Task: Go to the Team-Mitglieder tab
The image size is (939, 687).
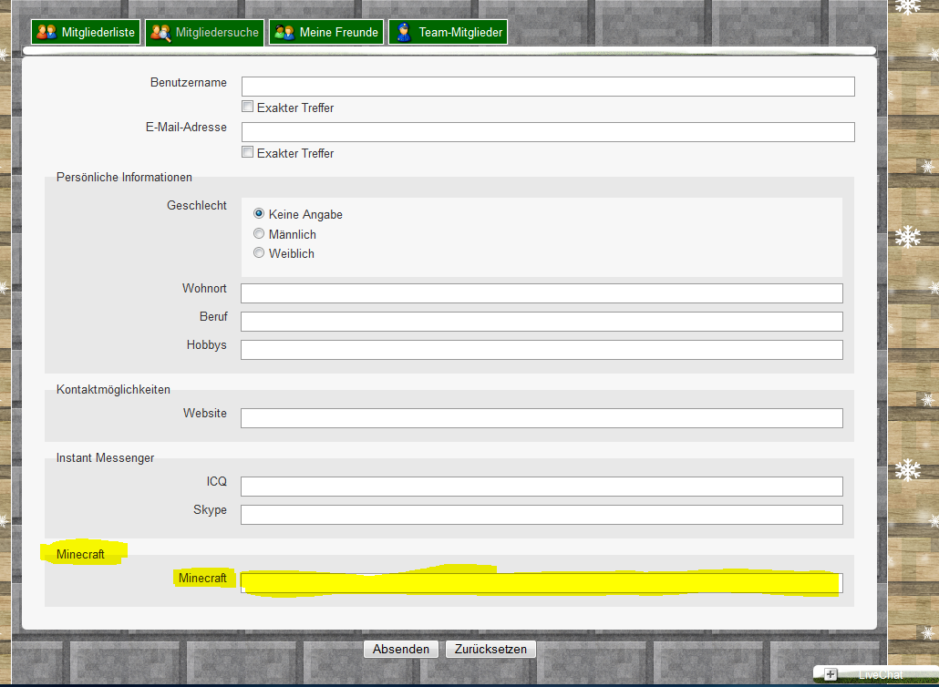Action: point(448,32)
